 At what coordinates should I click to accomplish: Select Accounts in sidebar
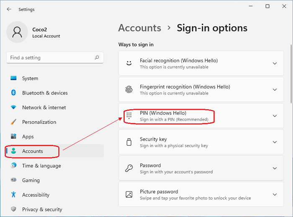coord(54,151)
